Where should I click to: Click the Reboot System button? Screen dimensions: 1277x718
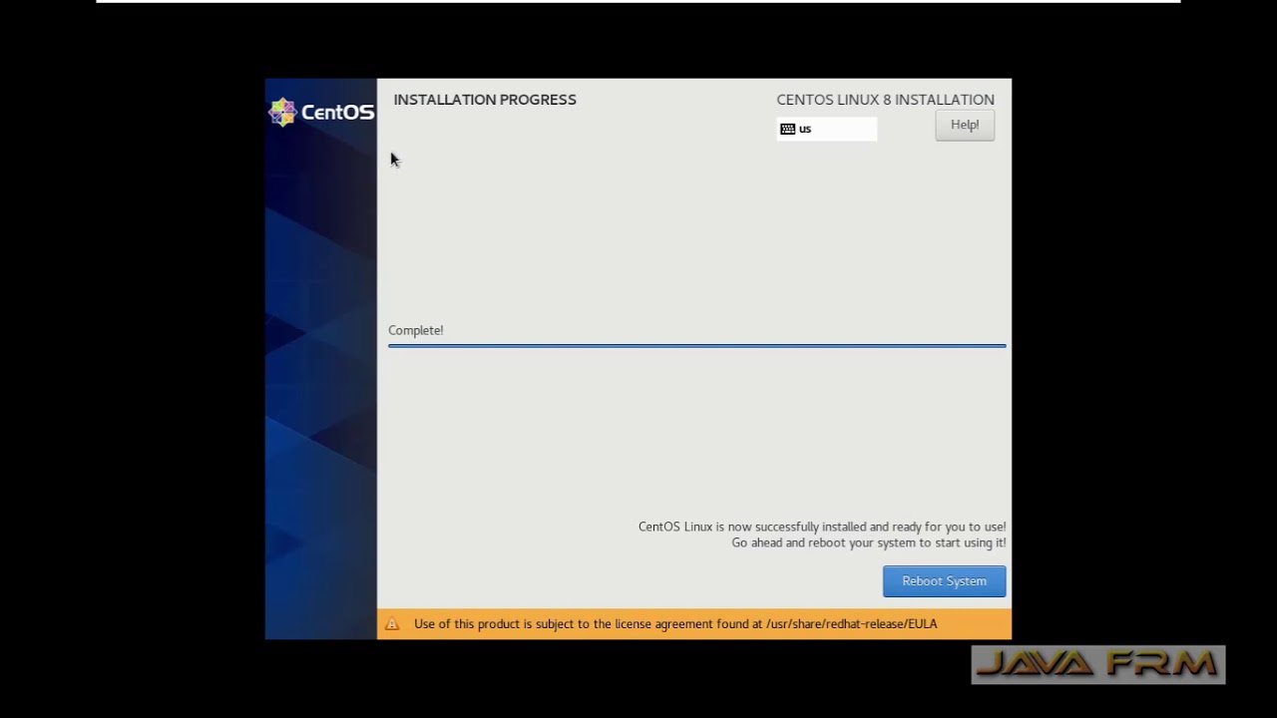pyautogui.click(x=944, y=581)
